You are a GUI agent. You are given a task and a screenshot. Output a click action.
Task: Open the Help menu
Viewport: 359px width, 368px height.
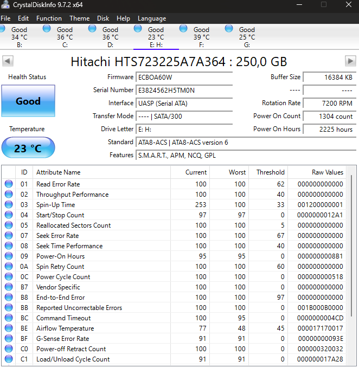pos(123,18)
